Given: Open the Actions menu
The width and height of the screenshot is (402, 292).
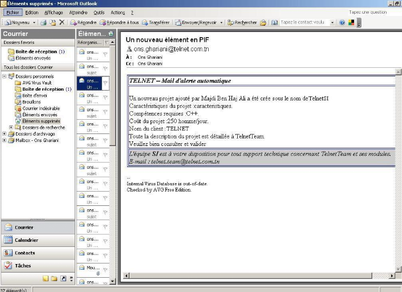Looking at the screenshot, I should click(117, 13).
